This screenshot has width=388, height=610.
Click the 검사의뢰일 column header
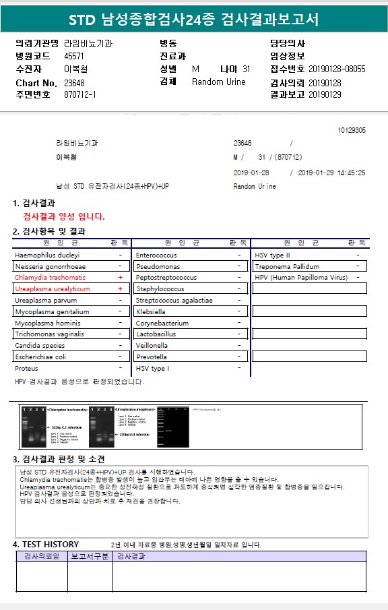click(42, 556)
